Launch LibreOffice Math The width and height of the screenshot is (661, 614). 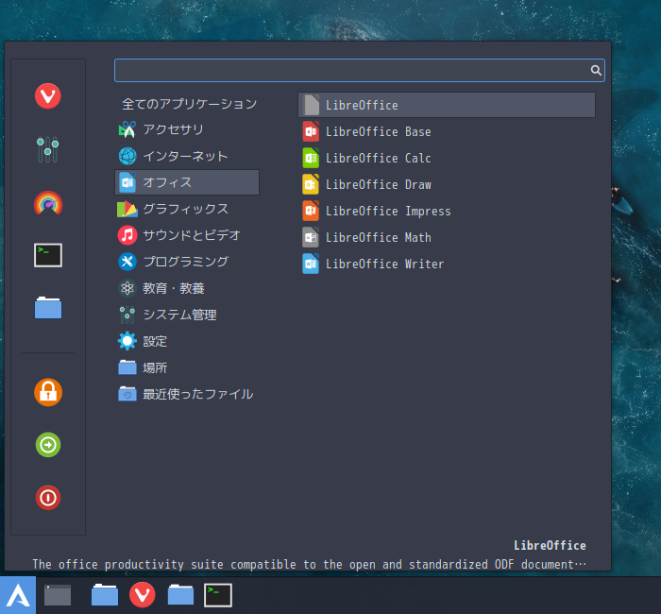point(447,237)
